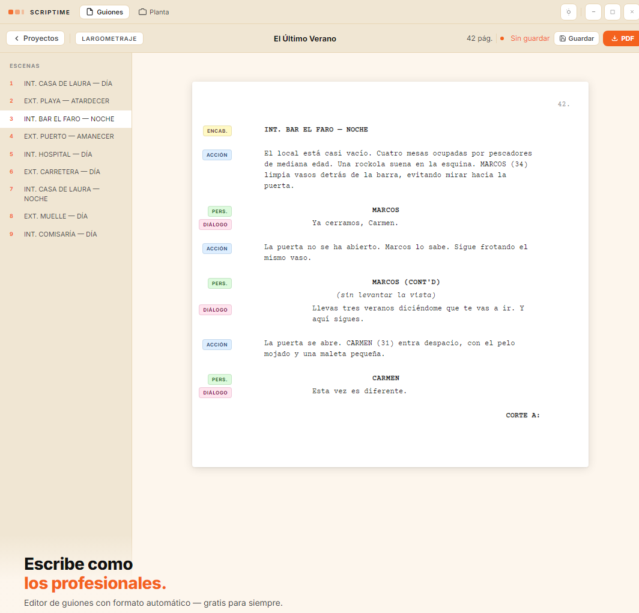Click the page number 42. on the page
The image size is (639, 613).
coord(563,104)
